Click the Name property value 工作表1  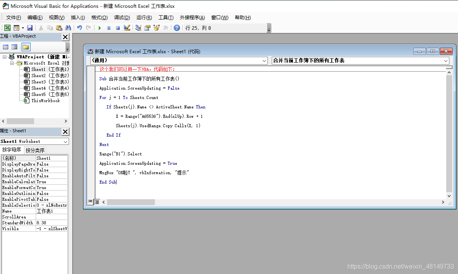52,211
